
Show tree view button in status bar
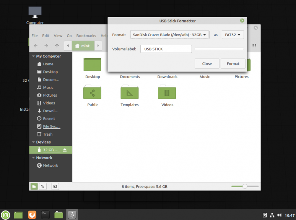tap(43, 186)
